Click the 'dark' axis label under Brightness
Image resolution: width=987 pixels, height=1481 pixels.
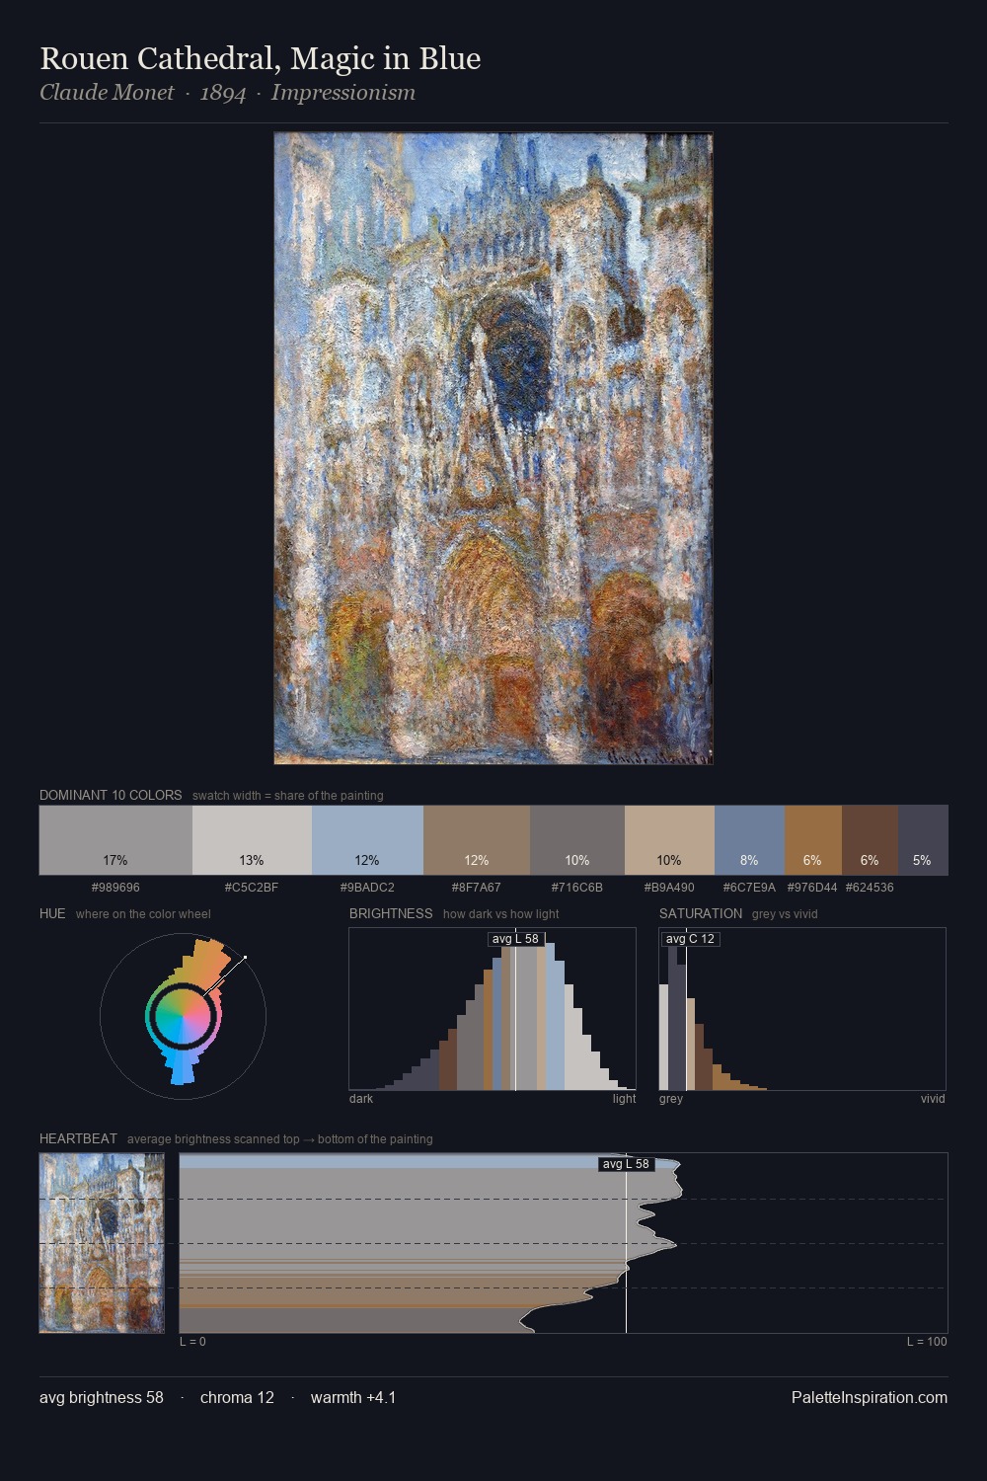click(x=361, y=1098)
